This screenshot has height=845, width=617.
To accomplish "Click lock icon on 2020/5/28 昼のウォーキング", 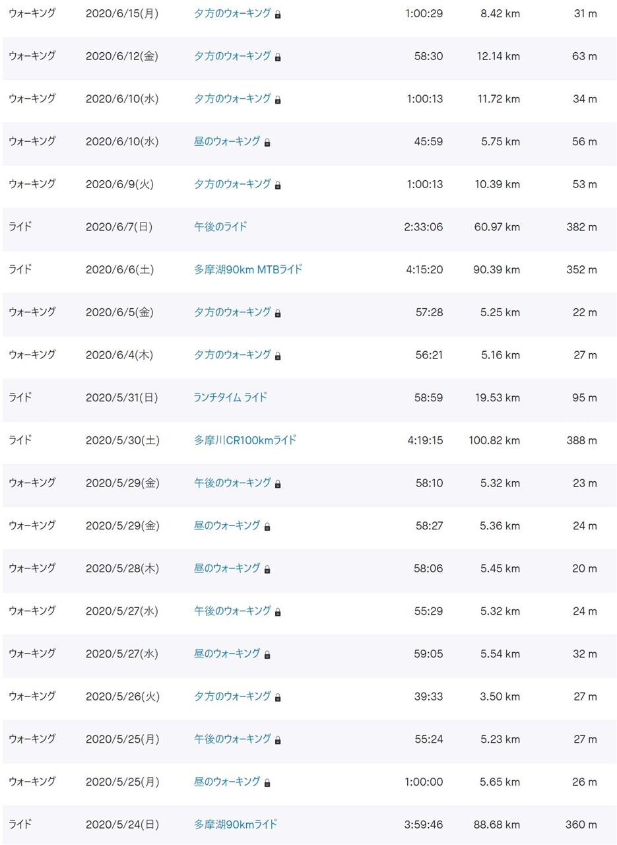I will [x=267, y=569].
